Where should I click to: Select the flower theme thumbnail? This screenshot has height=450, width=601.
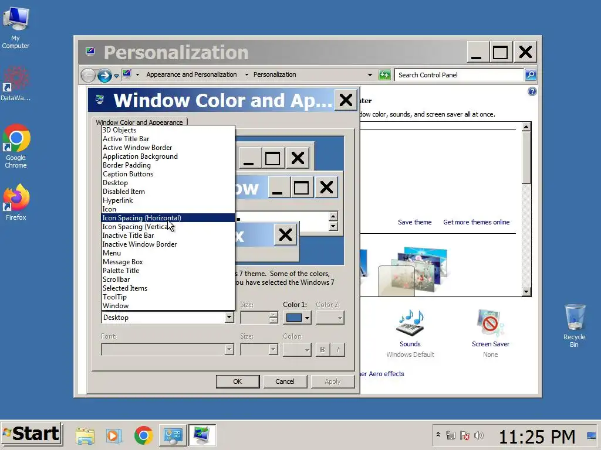[x=413, y=272]
